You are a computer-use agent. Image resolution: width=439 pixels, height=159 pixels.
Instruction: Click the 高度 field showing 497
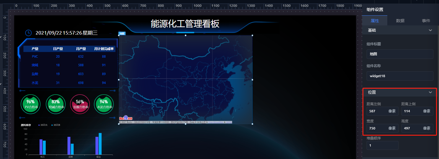[x=417, y=128]
